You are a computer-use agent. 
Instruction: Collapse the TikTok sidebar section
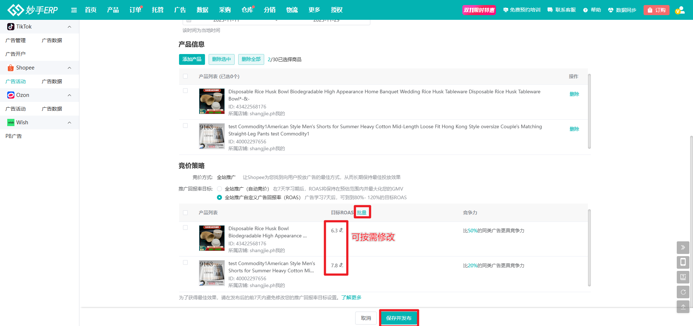[x=69, y=27]
